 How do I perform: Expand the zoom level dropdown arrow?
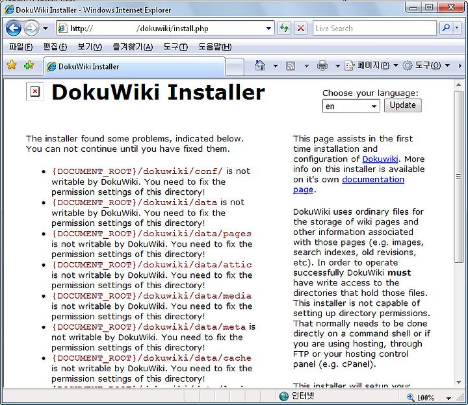pyautogui.click(x=448, y=398)
